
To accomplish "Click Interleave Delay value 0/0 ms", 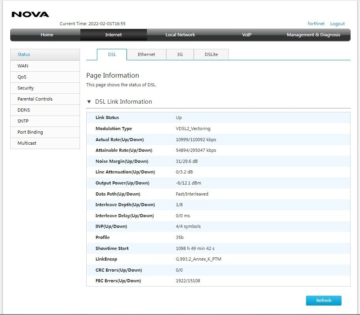I will coord(183,216).
